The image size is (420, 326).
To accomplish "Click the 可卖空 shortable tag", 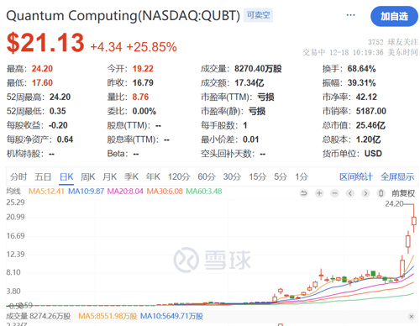I will click(x=259, y=15).
